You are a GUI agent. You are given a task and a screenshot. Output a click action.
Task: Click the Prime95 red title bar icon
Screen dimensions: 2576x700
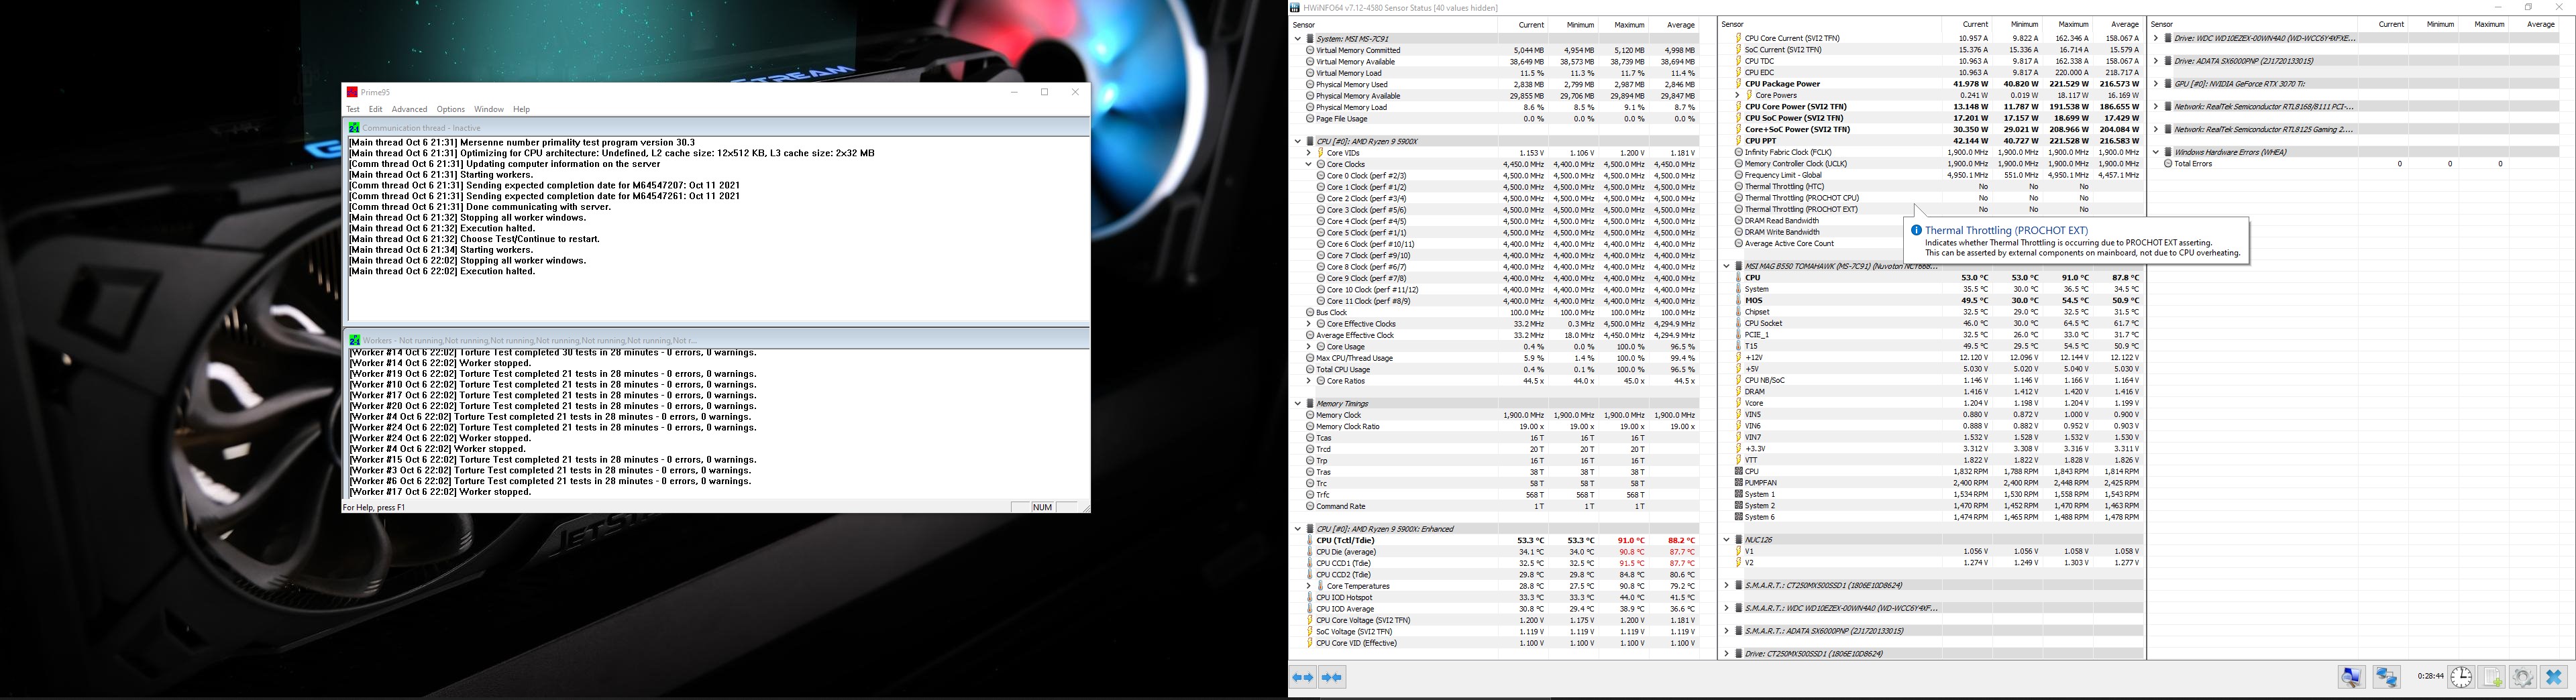(352, 92)
